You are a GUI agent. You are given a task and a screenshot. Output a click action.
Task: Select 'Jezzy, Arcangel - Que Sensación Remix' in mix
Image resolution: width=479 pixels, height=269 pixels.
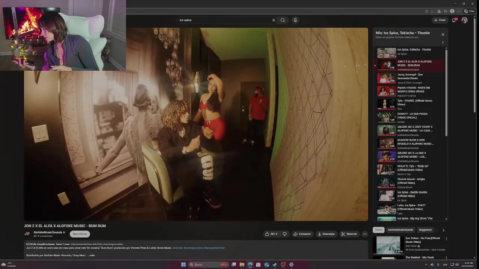410,78
